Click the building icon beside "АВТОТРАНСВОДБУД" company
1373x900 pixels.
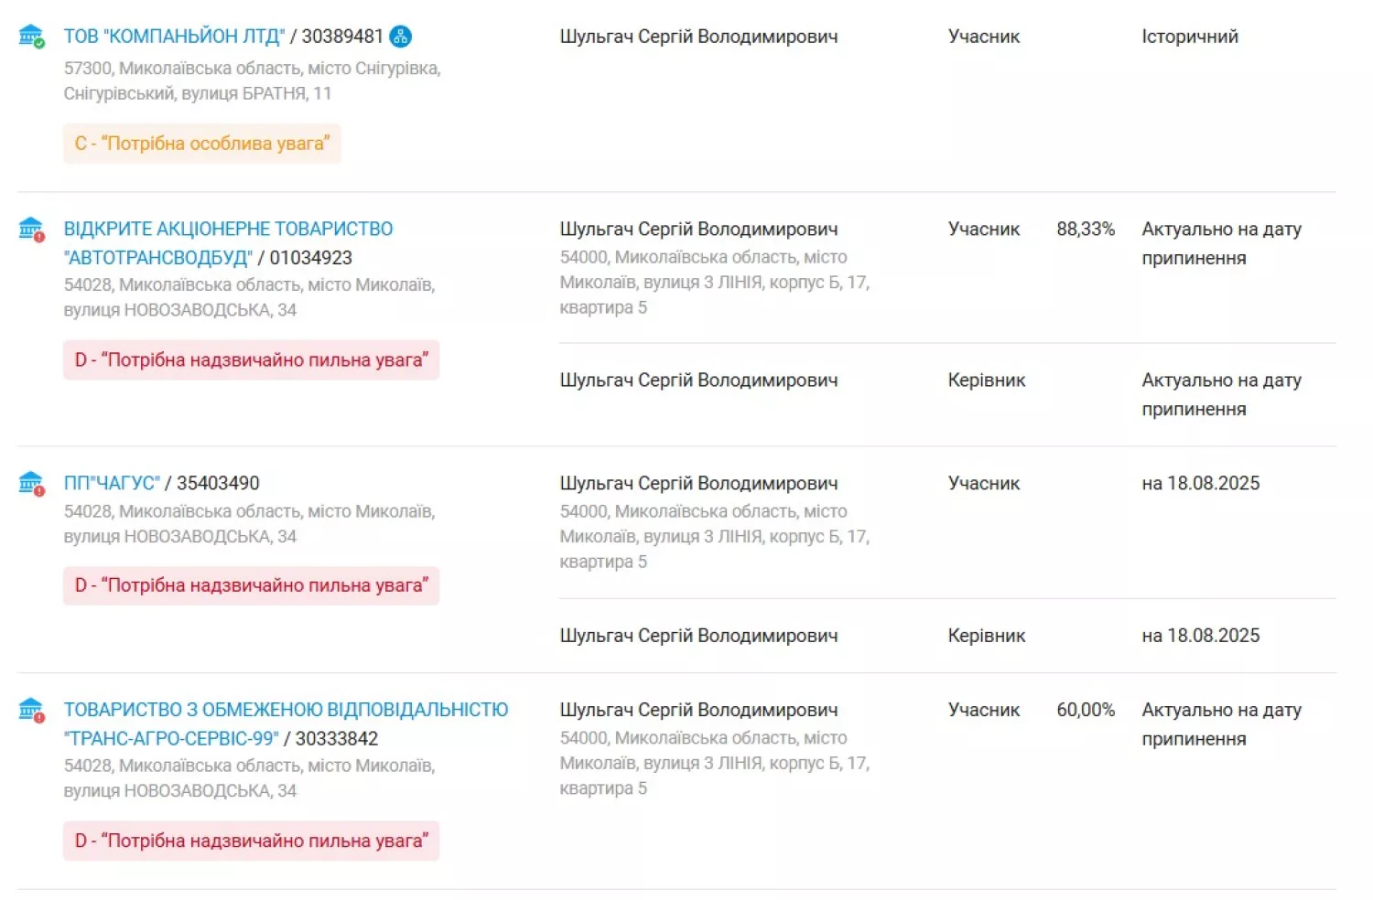pos(31,229)
